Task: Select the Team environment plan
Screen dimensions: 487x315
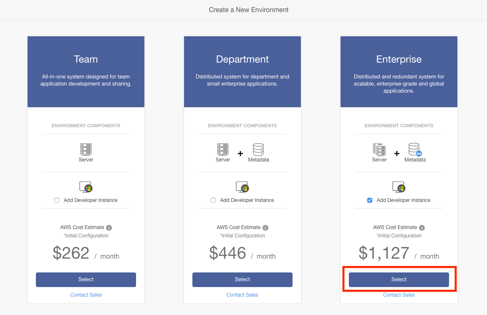Action: tap(86, 280)
